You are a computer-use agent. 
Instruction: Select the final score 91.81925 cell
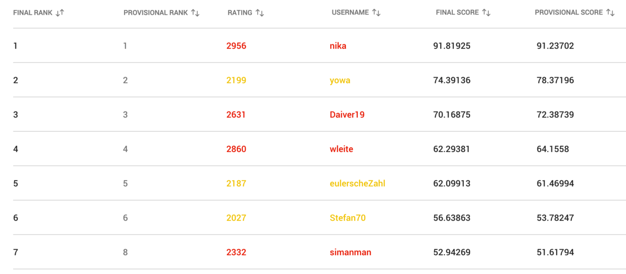coord(452,46)
